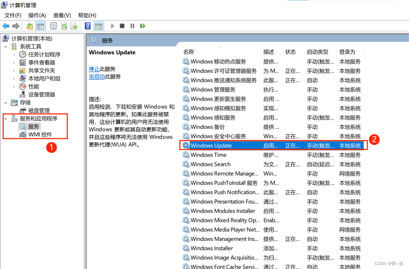Select 设备管理器 in the tree

42,95
